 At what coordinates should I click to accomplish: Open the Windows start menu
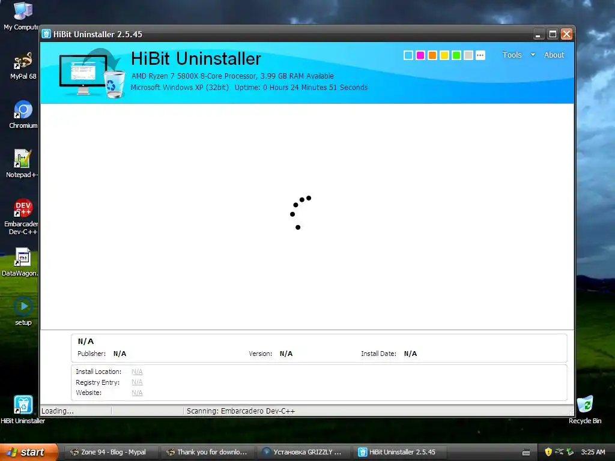pos(29,452)
